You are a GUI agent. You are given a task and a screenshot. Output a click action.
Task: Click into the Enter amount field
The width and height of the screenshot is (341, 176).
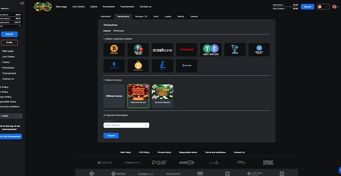[126, 125]
